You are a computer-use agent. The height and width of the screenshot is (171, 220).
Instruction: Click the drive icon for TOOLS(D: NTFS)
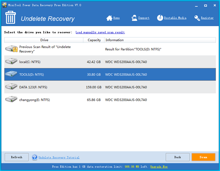[11, 74]
